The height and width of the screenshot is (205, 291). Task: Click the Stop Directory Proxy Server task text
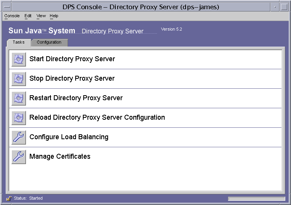(72, 78)
